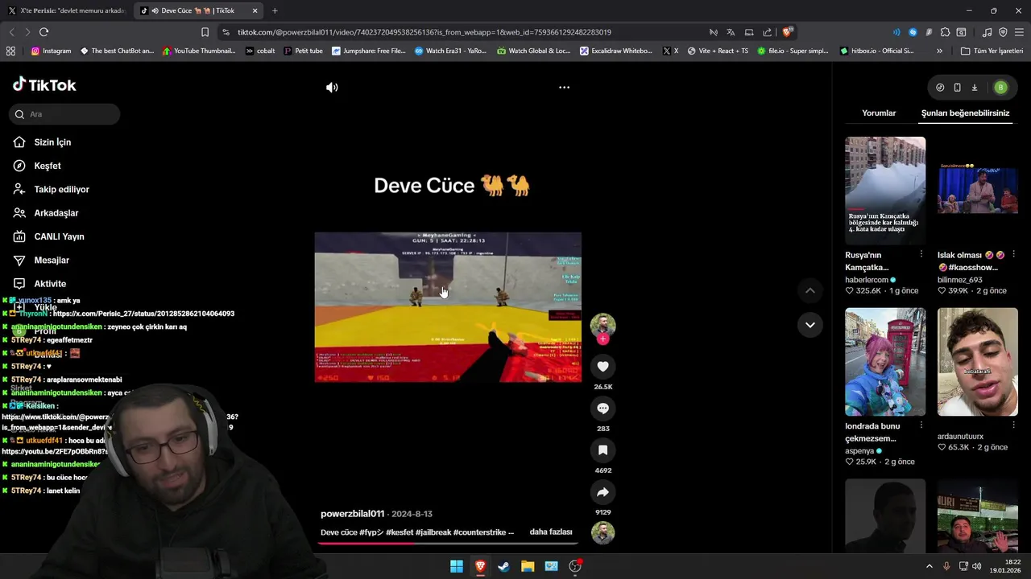The image size is (1031, 579).
Task: Open the browser hamburger menu
Action: point(1019,32)
